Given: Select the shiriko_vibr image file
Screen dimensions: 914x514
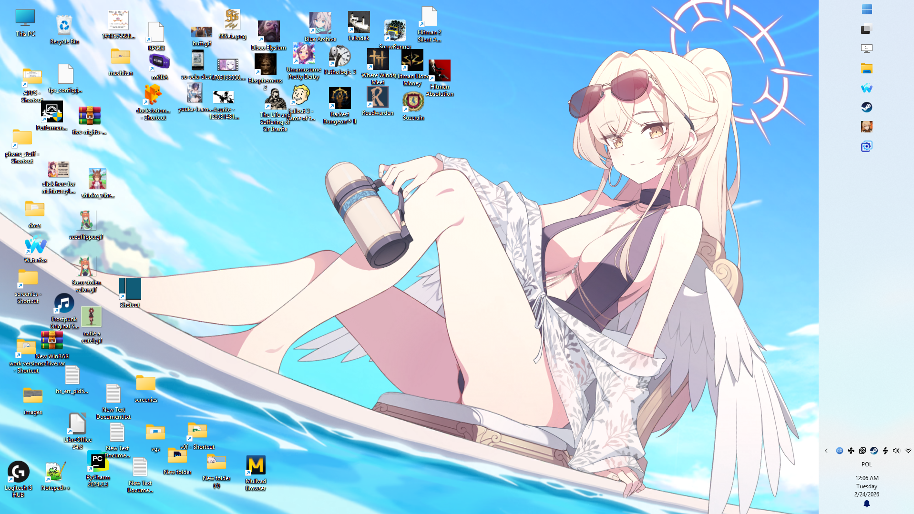Looking at the screenshot, I should point(97,183).
